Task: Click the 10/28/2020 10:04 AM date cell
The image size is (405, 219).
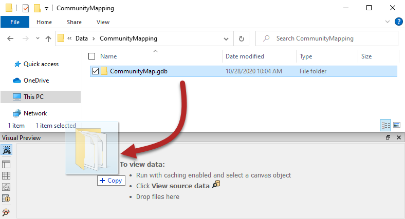Action: coord(254,71)
